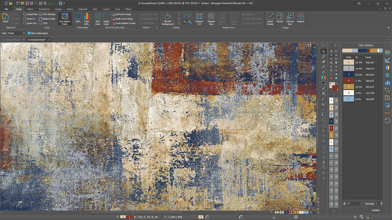Click the Decimals stepper arrows
This screenshot has height=220, width=392.
tap(381, 204)
